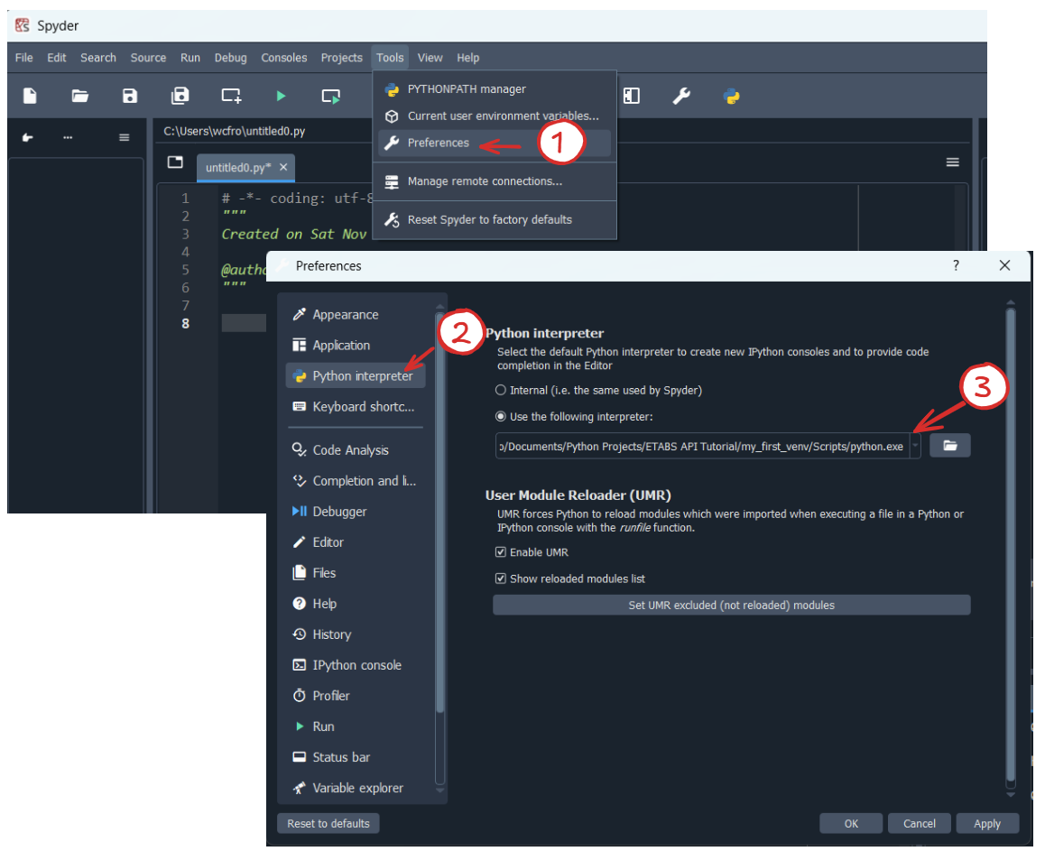
Task: Choose Preferences in the Tools menu
Action: (438, 143)
